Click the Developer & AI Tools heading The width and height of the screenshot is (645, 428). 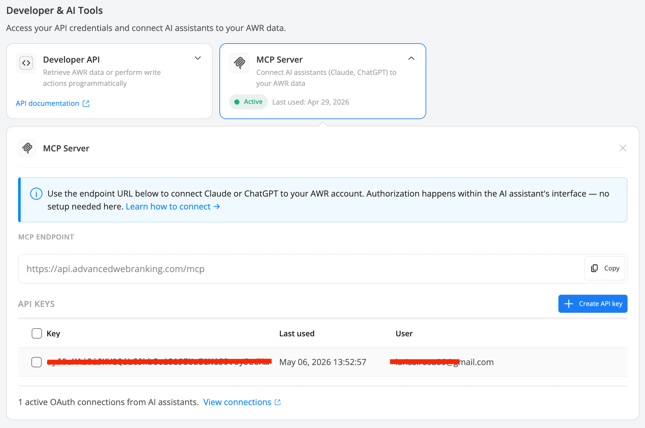[x=54, y=10]
